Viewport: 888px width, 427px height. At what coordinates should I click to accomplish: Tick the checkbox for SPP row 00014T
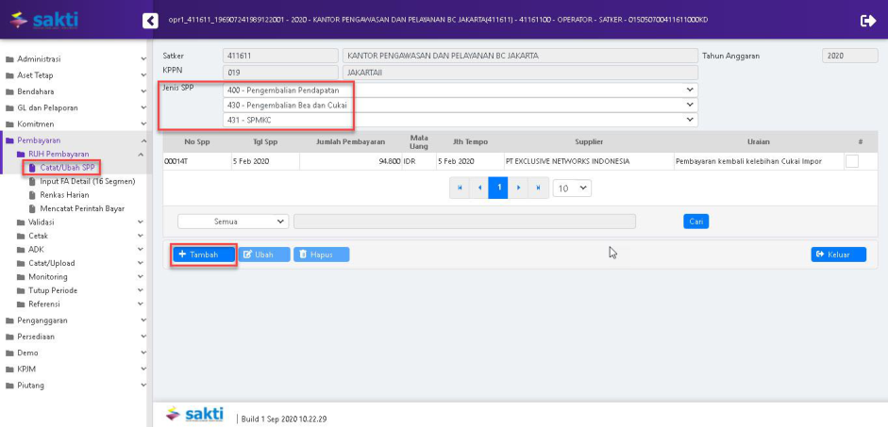852,161
